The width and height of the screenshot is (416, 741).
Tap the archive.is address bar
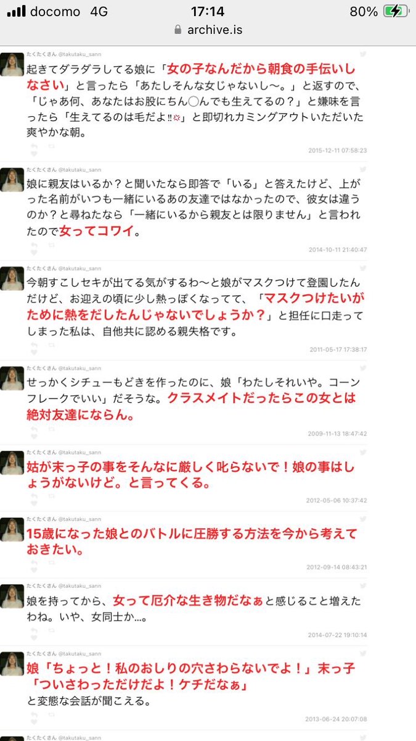coord(208,29)
